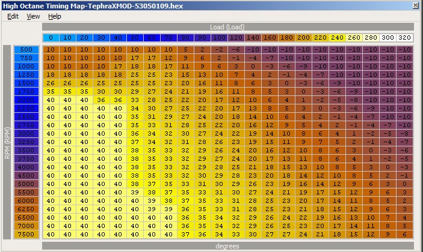Click Load axis header 320
423x252 pixels.
click(405, 38)
